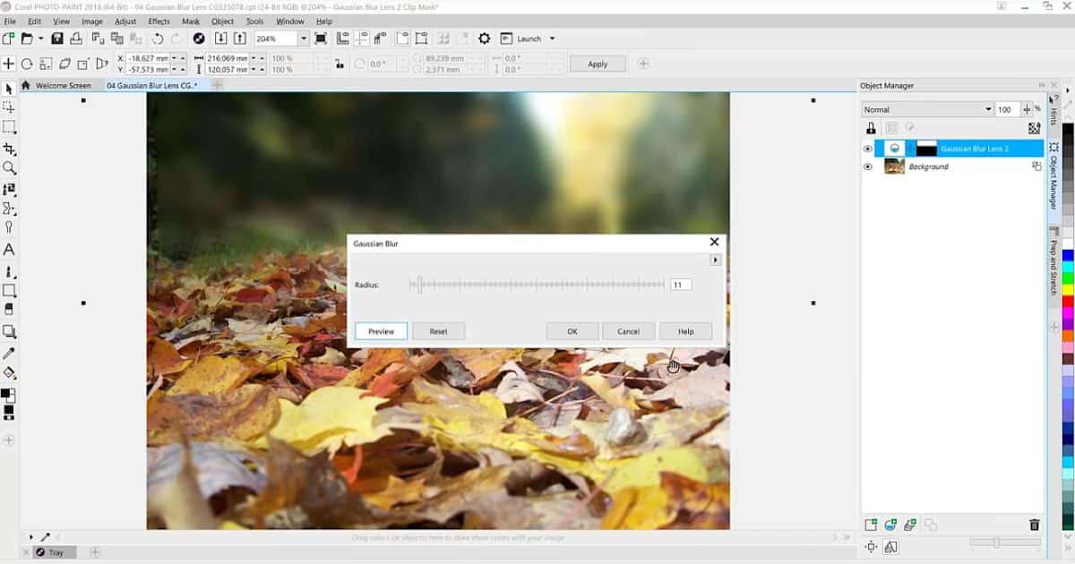Viewport: 1075px width, 564px height.
Task: Select the Fill bucket tool
Action: (9, 373)
